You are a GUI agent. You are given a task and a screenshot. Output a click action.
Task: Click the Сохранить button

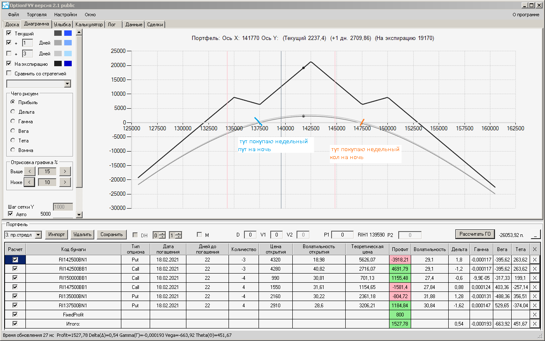click(112, 234)
